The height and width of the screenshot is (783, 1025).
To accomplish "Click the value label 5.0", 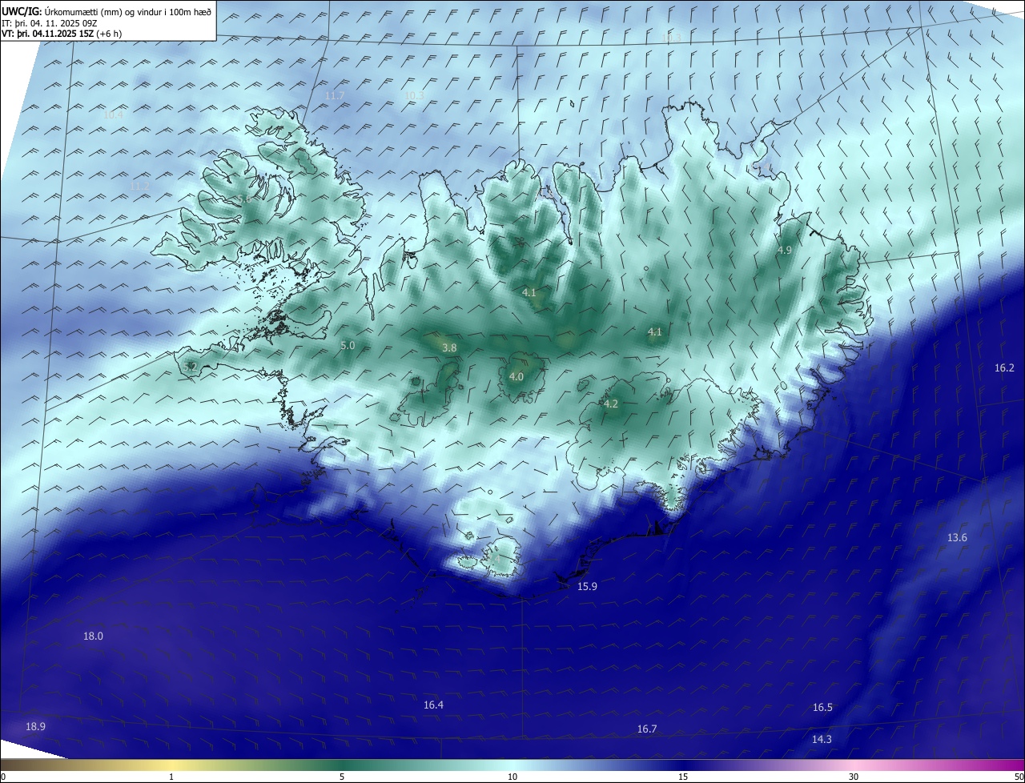I will tap(348, 346).
